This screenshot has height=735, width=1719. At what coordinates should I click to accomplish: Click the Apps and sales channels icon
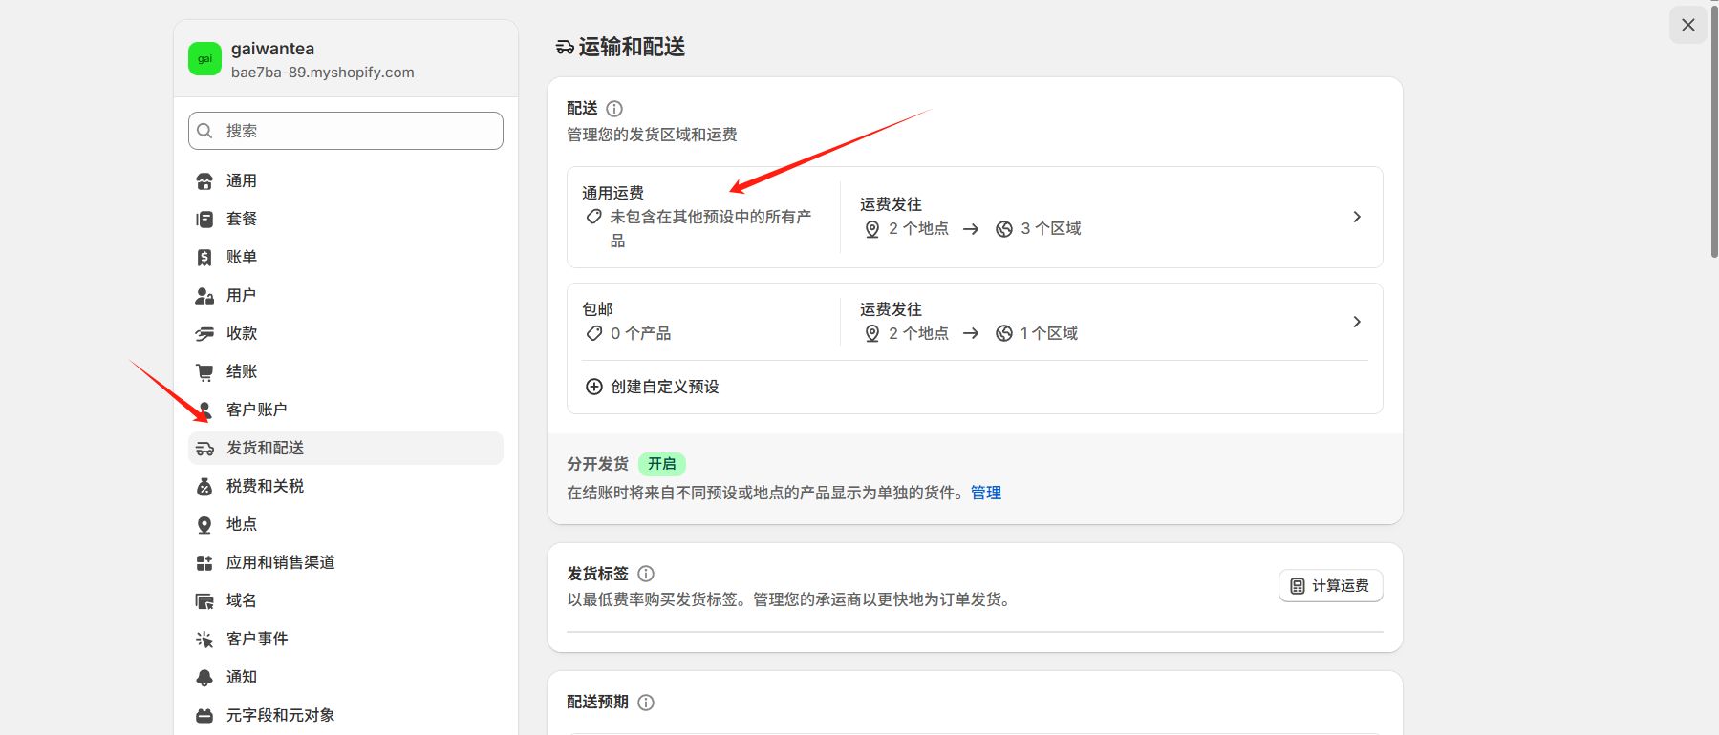point(204,563)
